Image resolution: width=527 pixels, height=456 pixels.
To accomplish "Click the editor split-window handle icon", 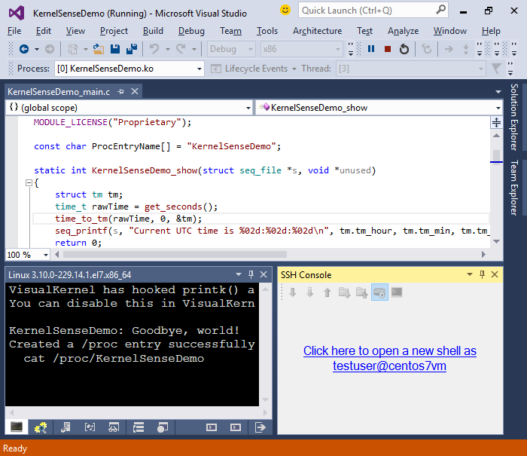I will 496,122.
